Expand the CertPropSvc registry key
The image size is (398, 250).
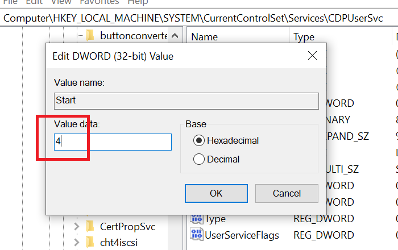[77, 227]
